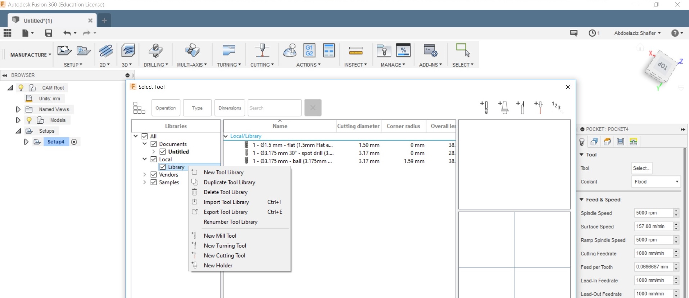The image size is (689, 298).
Task: Select the Drilling operation icon
Action: [155, 51]
